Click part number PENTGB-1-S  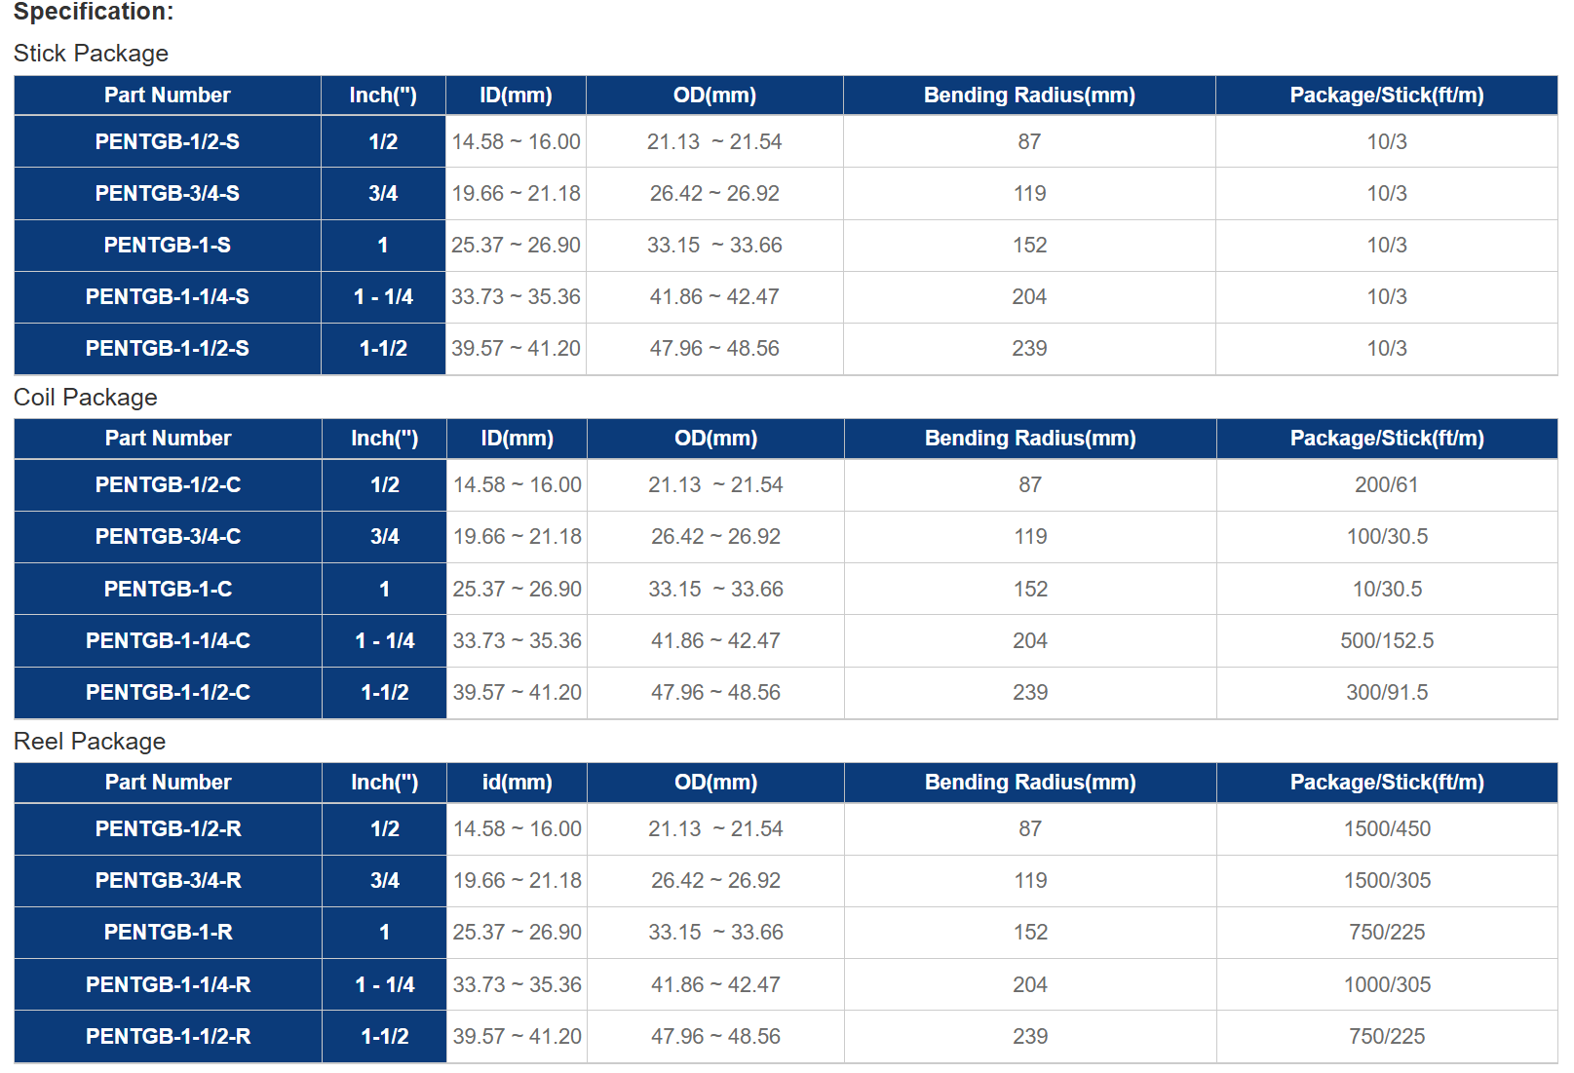pos(167,246)
